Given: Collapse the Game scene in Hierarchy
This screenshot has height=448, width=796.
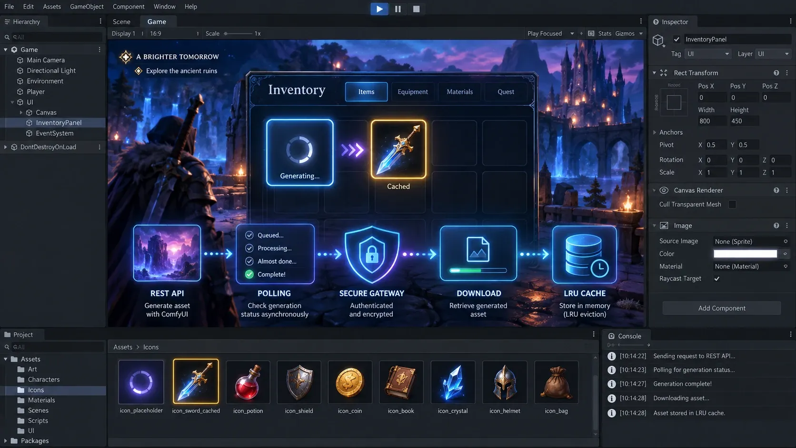Looking at the screenshot, I should [6, 50].
